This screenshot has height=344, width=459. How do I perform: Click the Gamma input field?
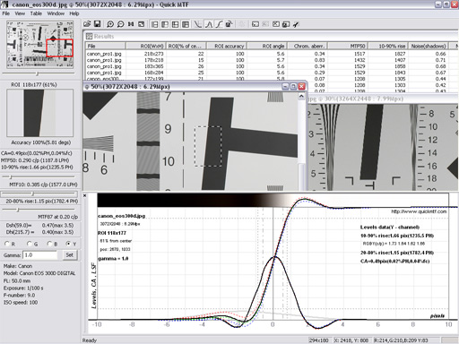pos(40,255)
